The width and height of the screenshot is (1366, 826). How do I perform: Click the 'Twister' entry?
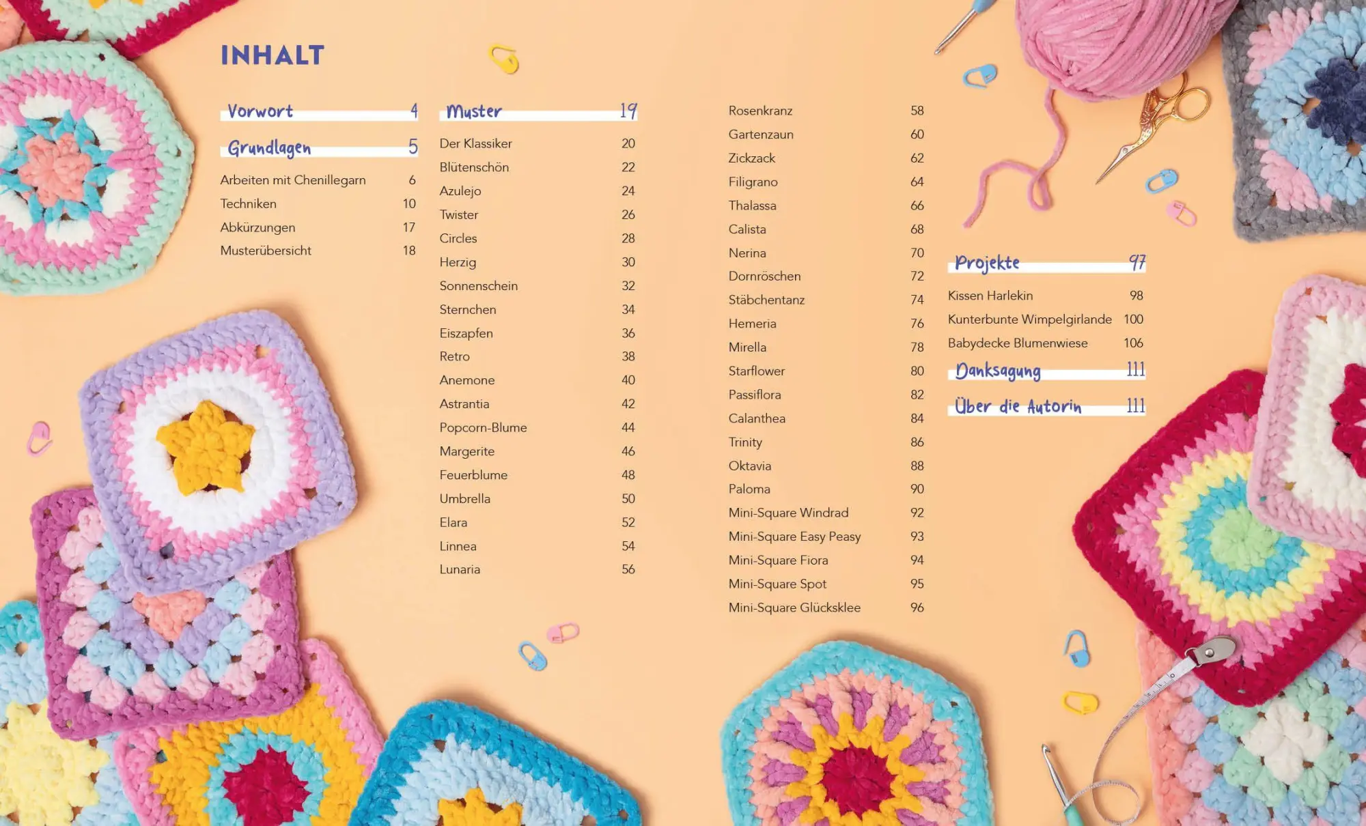pos(459,214)
